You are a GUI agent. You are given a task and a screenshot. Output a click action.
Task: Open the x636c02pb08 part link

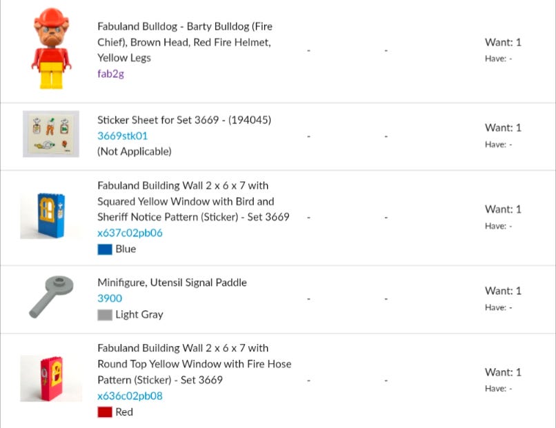[x=130, y=396]
